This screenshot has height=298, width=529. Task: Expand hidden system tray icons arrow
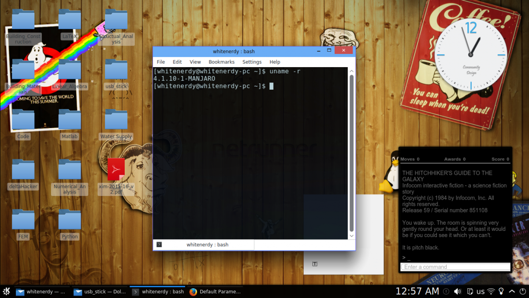pyautogui.click(x=512, y=291)
